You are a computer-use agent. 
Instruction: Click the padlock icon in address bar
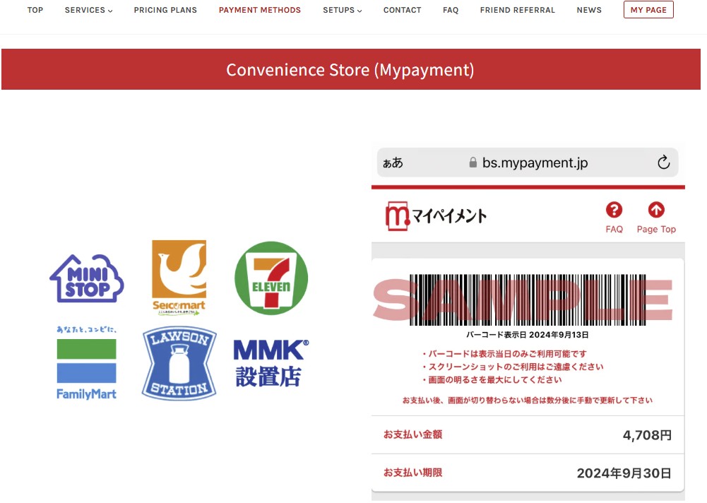pos(473,162)
